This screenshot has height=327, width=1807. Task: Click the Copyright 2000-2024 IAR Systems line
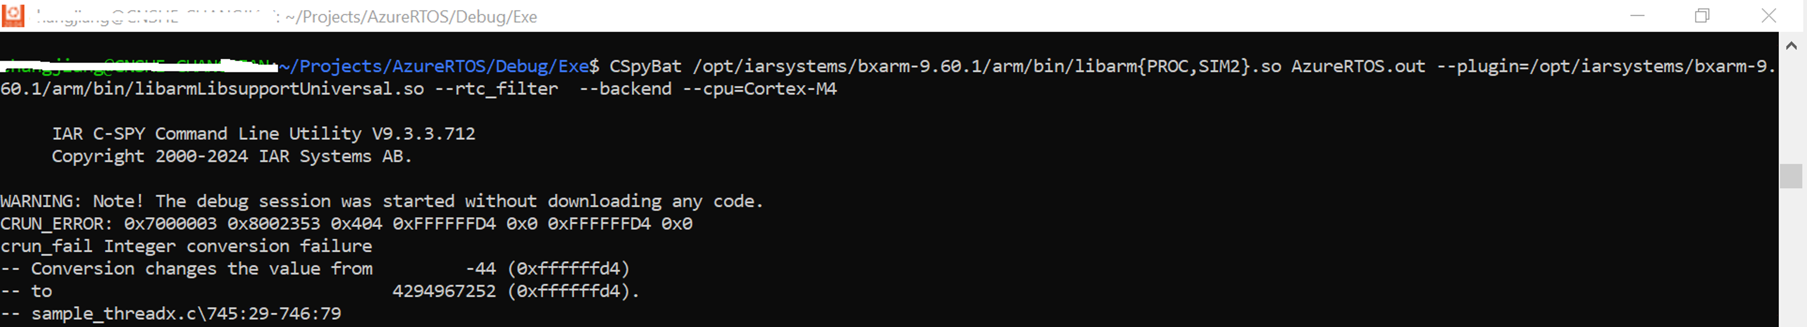click(x=231, y=156)
